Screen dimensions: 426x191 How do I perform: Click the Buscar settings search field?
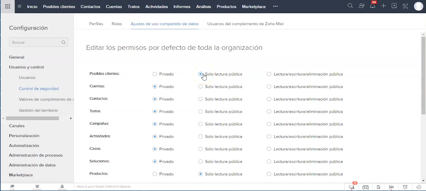pyautogui.click(x=38, y=42)
